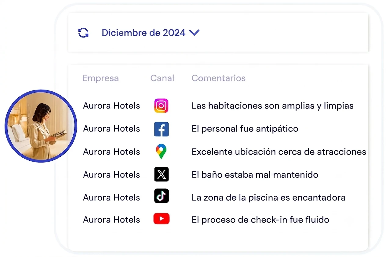
Task: Click the TikTok channel icon
Action: (x=161, y=196)
